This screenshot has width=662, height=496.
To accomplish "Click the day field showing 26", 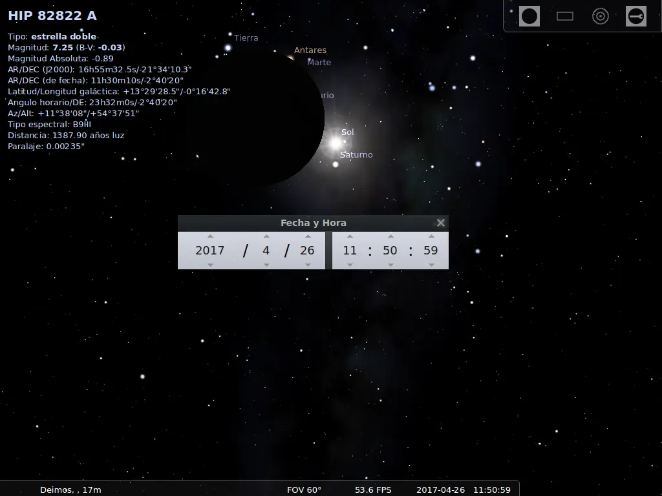I will point(307,251).
